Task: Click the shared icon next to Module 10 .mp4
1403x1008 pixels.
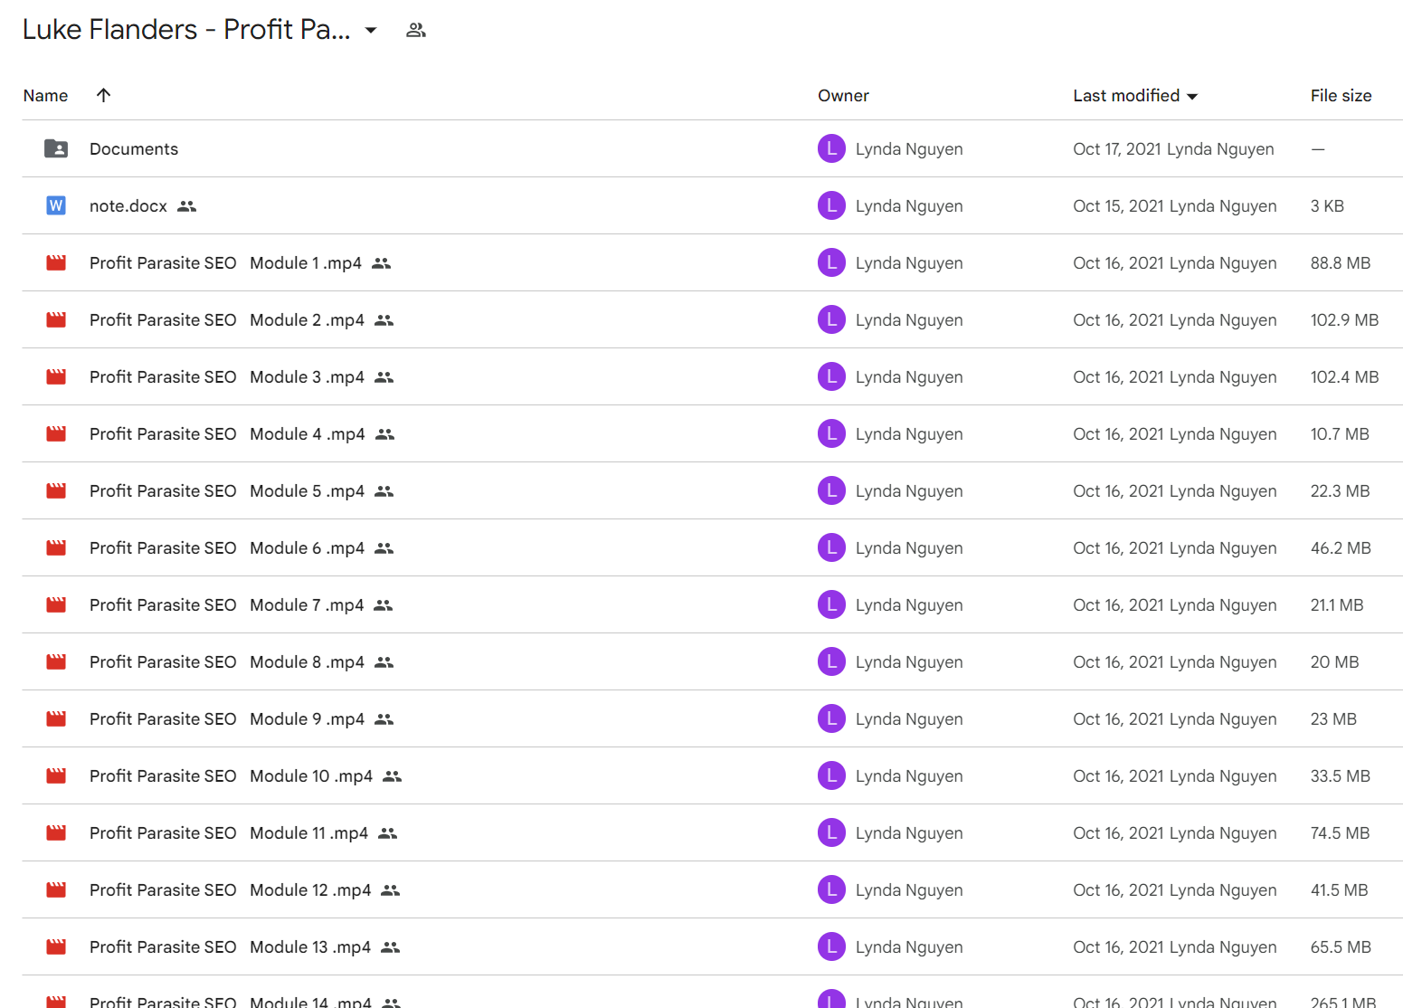Action: coord(393,776)
